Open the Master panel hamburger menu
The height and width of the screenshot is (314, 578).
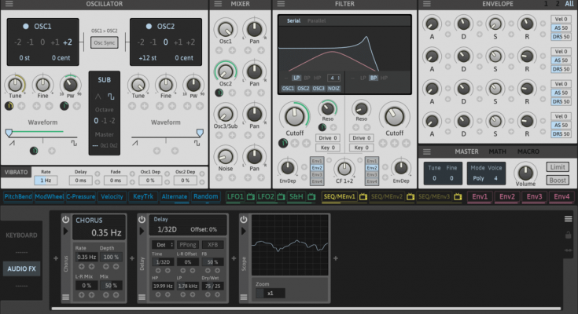tap(427, 152)
